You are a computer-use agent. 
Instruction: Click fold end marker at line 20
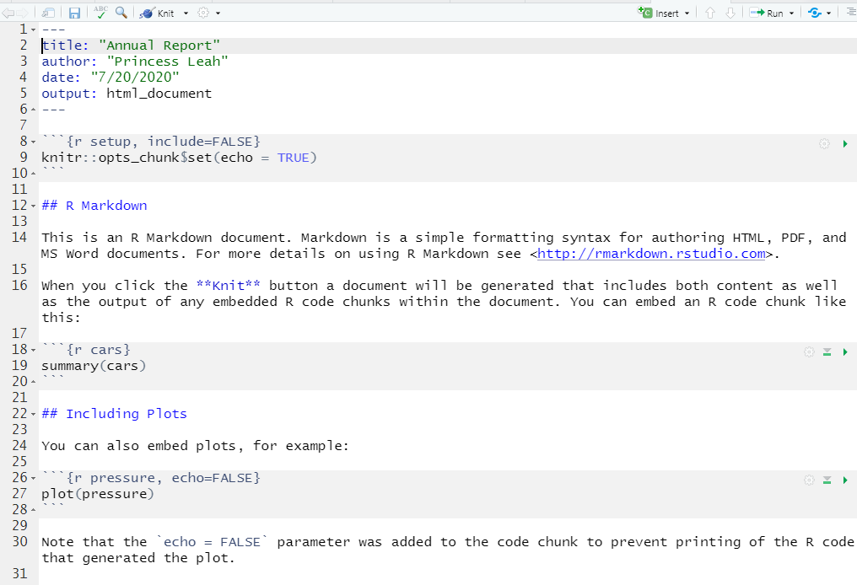(34, 382)
